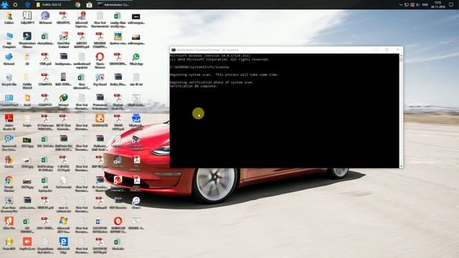This screenshot has width=459, height=258.
Task: Open Microsoft Store from the taskbar
Action: click(89, 5)
